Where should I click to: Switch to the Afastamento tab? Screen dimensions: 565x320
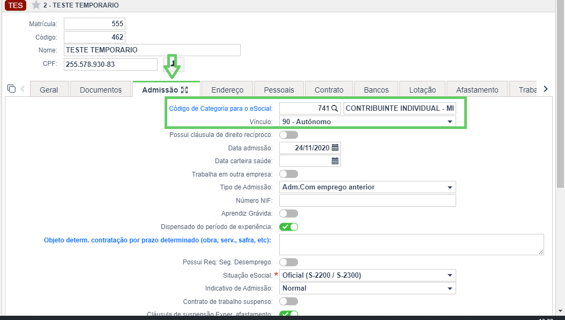[477, 89]
